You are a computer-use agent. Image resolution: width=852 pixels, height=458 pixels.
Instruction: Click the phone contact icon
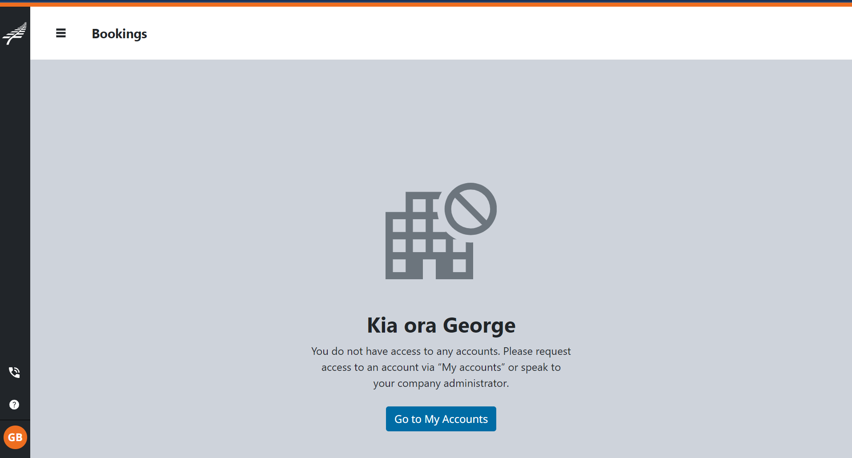[x=14, y=372]
